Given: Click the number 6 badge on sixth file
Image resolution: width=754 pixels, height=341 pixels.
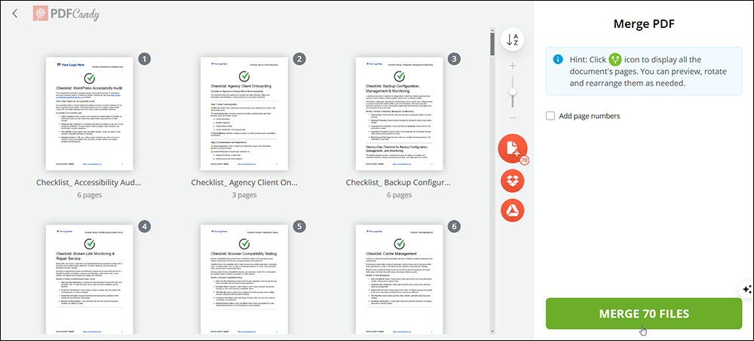Looking at the screenshot, I should 454,226.
